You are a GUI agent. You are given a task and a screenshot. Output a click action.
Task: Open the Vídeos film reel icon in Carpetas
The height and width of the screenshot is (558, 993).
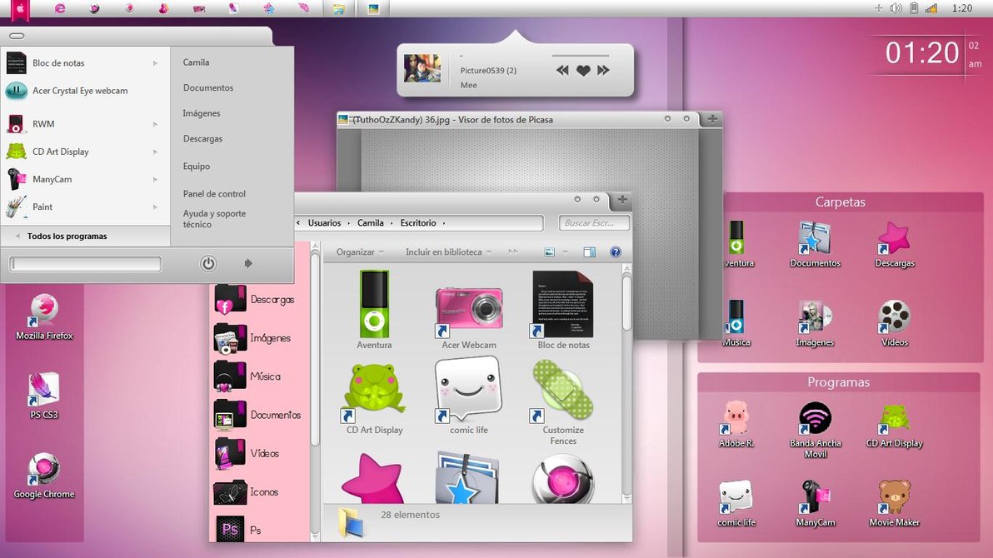(x=894, y=320)
